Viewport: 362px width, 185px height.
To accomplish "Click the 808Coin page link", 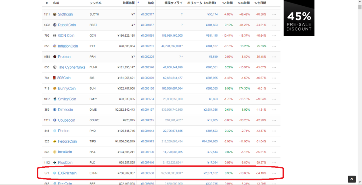I will (x=64, y=78).
